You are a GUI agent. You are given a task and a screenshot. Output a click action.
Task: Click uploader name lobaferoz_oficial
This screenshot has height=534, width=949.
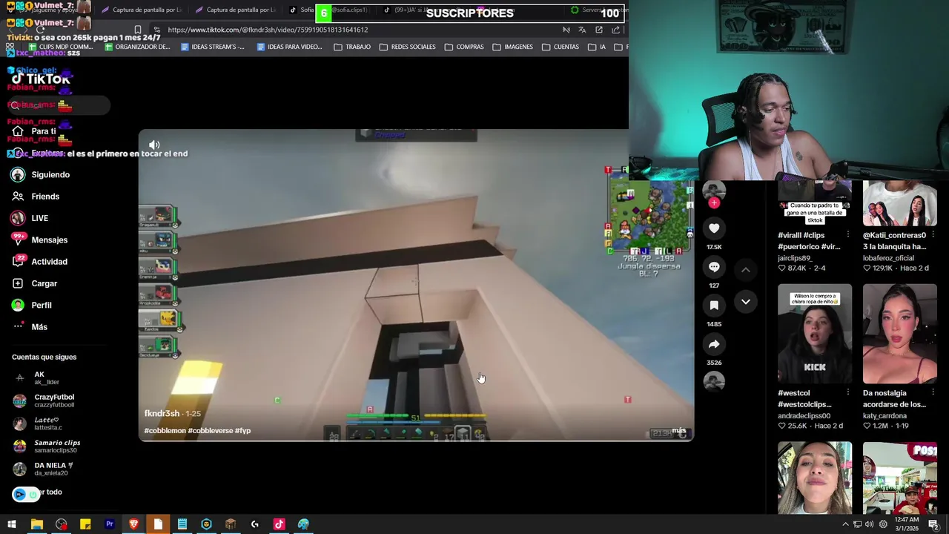(x=888, y=258)
